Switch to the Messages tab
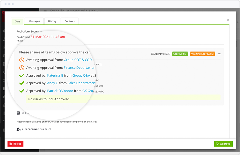 34,21
